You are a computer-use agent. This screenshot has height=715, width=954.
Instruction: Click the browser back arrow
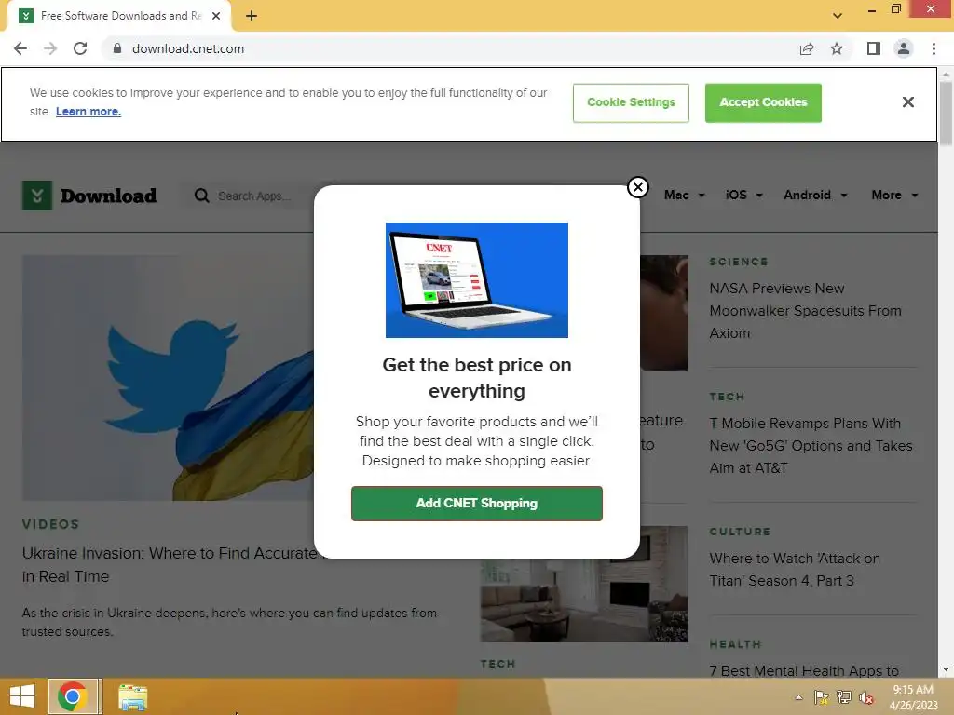tap(20, 48)
